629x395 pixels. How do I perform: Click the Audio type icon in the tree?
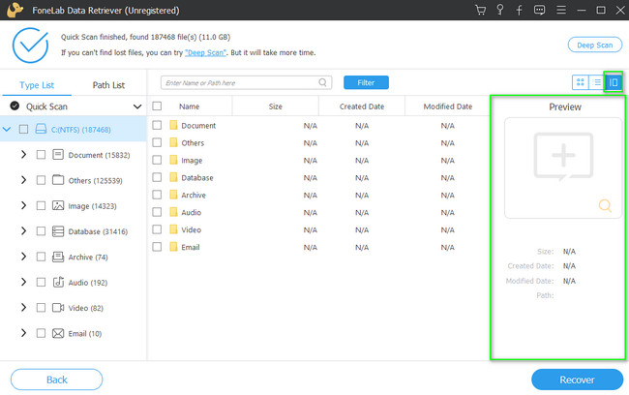(58, 282)
